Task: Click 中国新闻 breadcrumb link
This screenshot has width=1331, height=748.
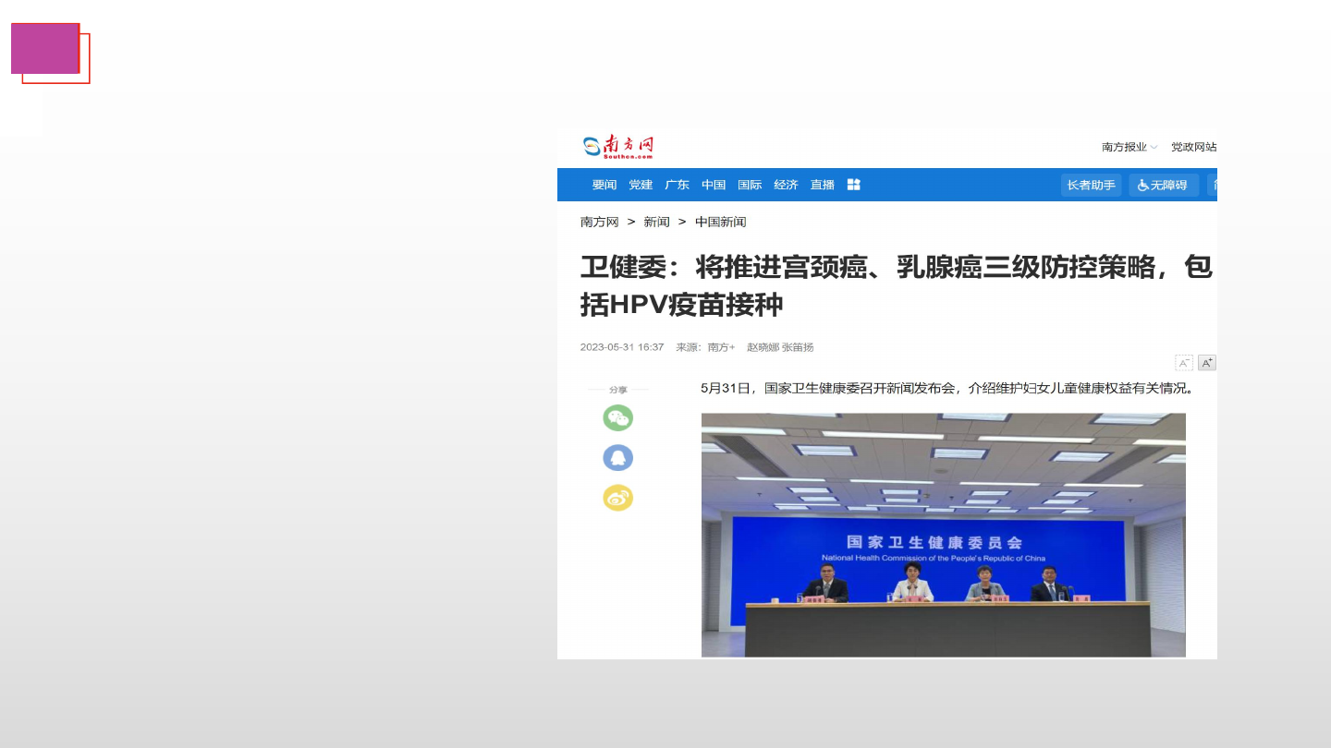Action: 720,222
